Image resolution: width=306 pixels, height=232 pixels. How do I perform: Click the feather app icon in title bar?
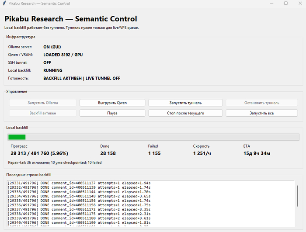tap(4, 3)
